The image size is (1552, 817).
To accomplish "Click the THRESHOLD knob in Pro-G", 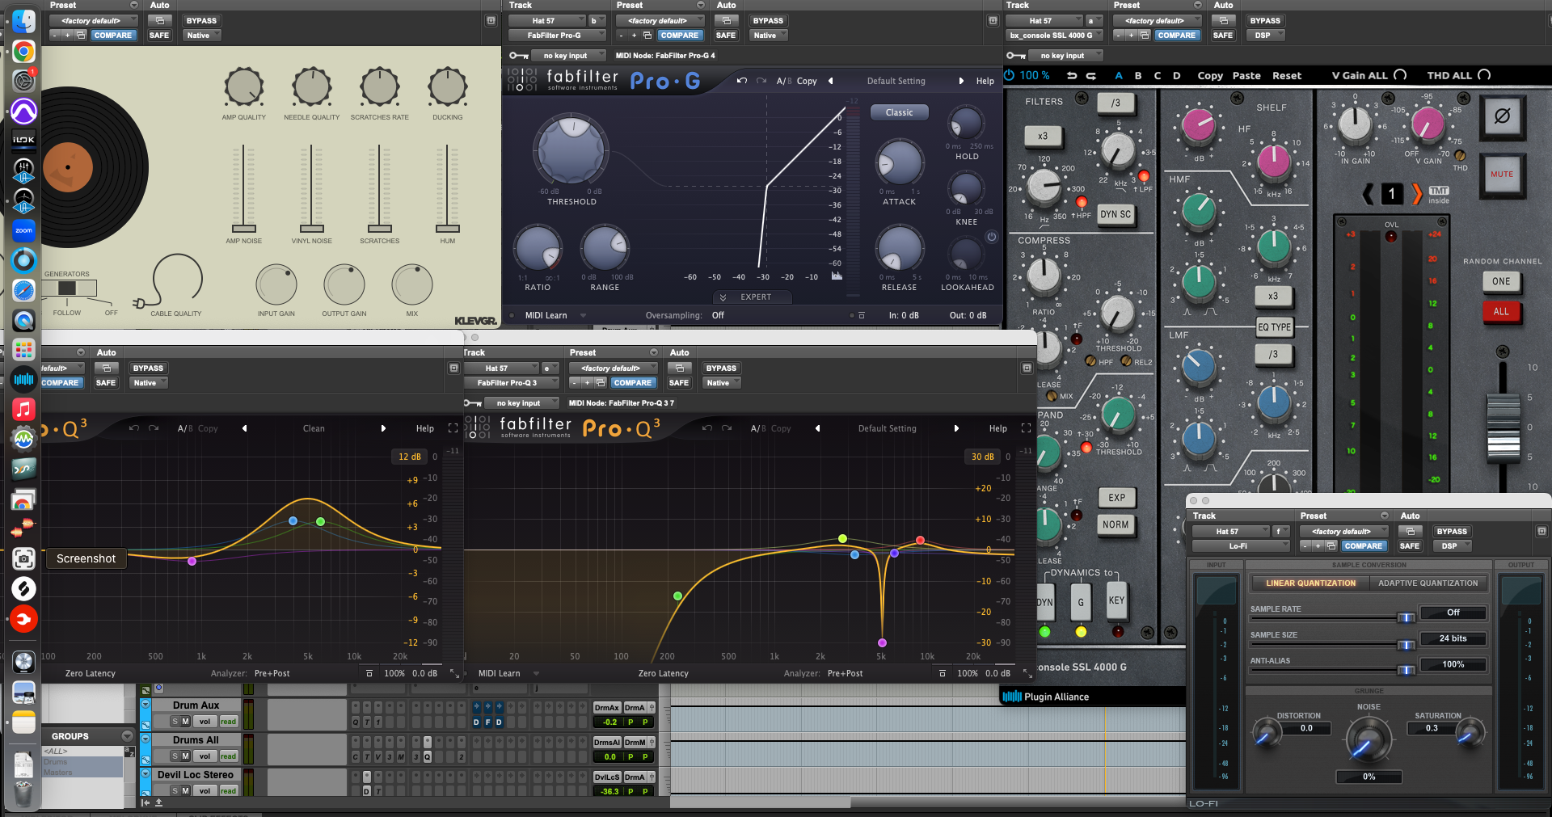I will 571,151.
